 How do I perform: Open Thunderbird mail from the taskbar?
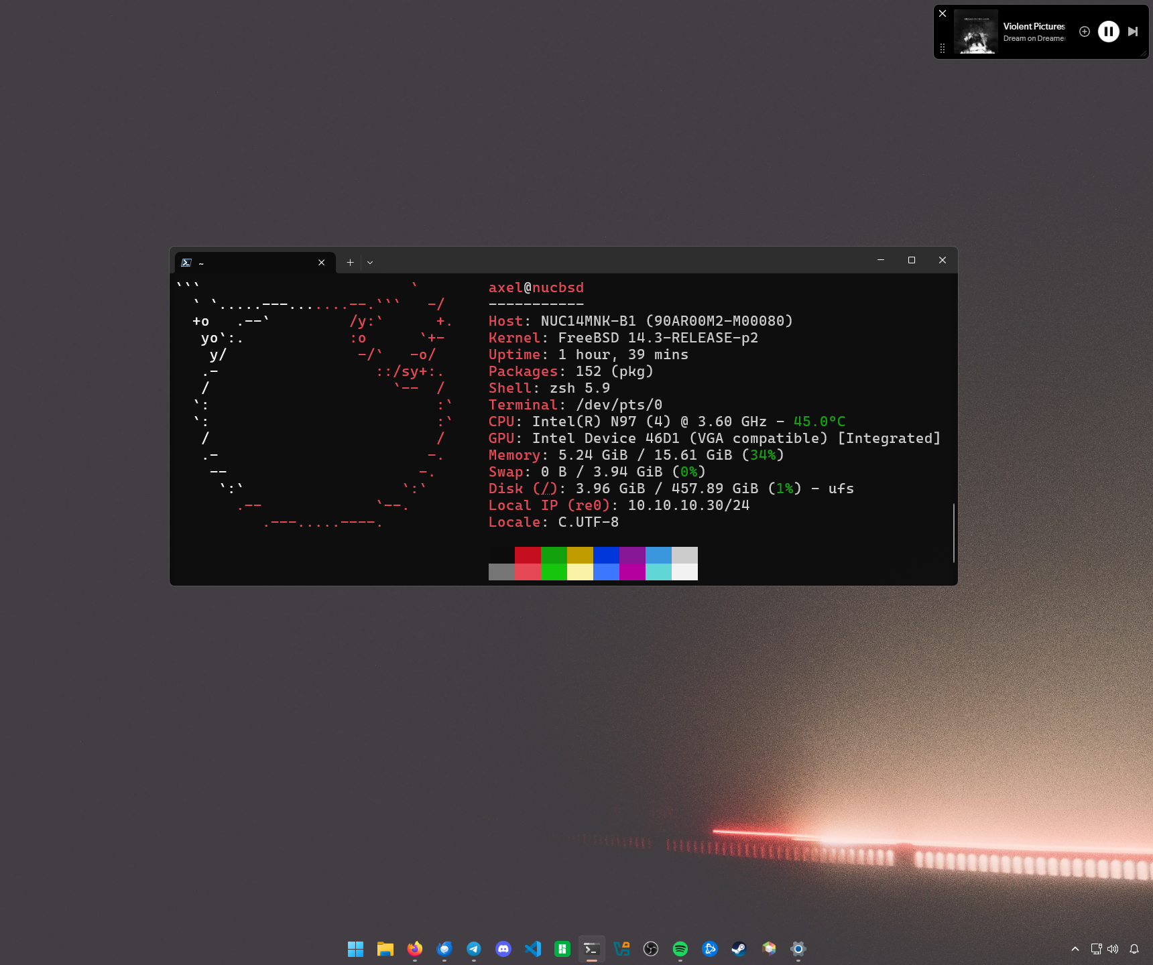click(444, 949)
